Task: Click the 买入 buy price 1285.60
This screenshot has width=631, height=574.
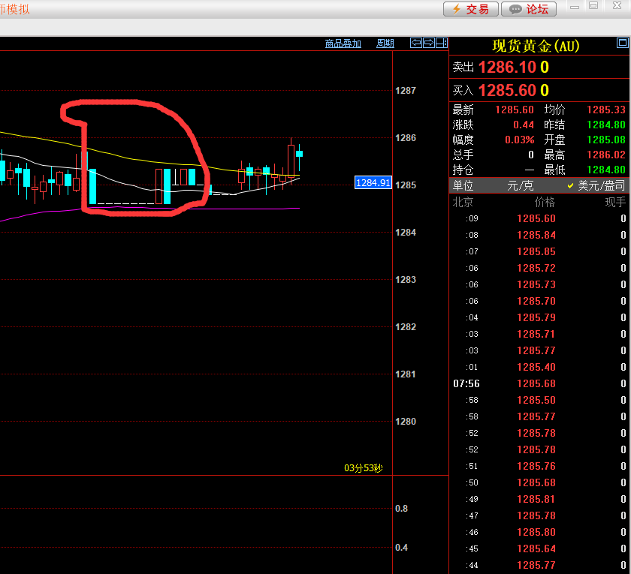Action: coord(507,91)
